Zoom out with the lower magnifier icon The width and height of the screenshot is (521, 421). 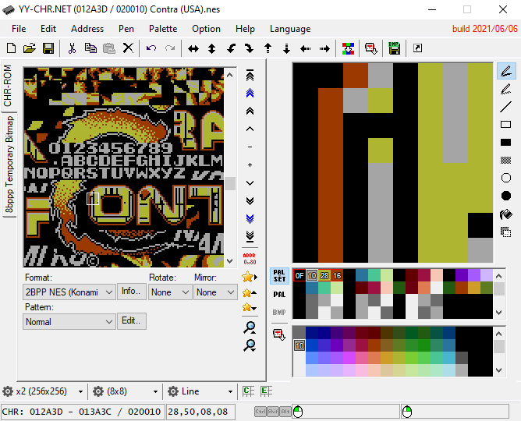[250, 345]
